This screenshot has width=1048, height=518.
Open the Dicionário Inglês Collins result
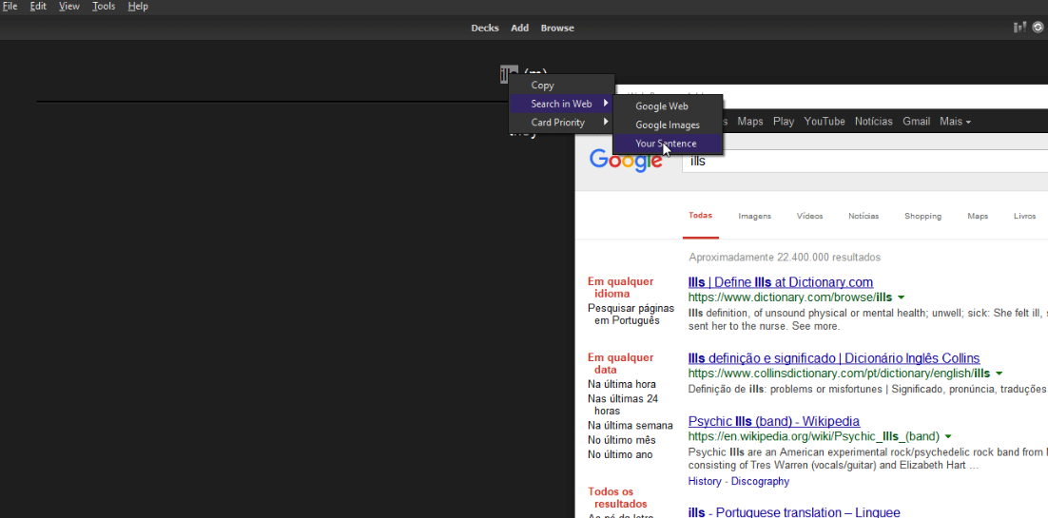click(x=834, y=358)
